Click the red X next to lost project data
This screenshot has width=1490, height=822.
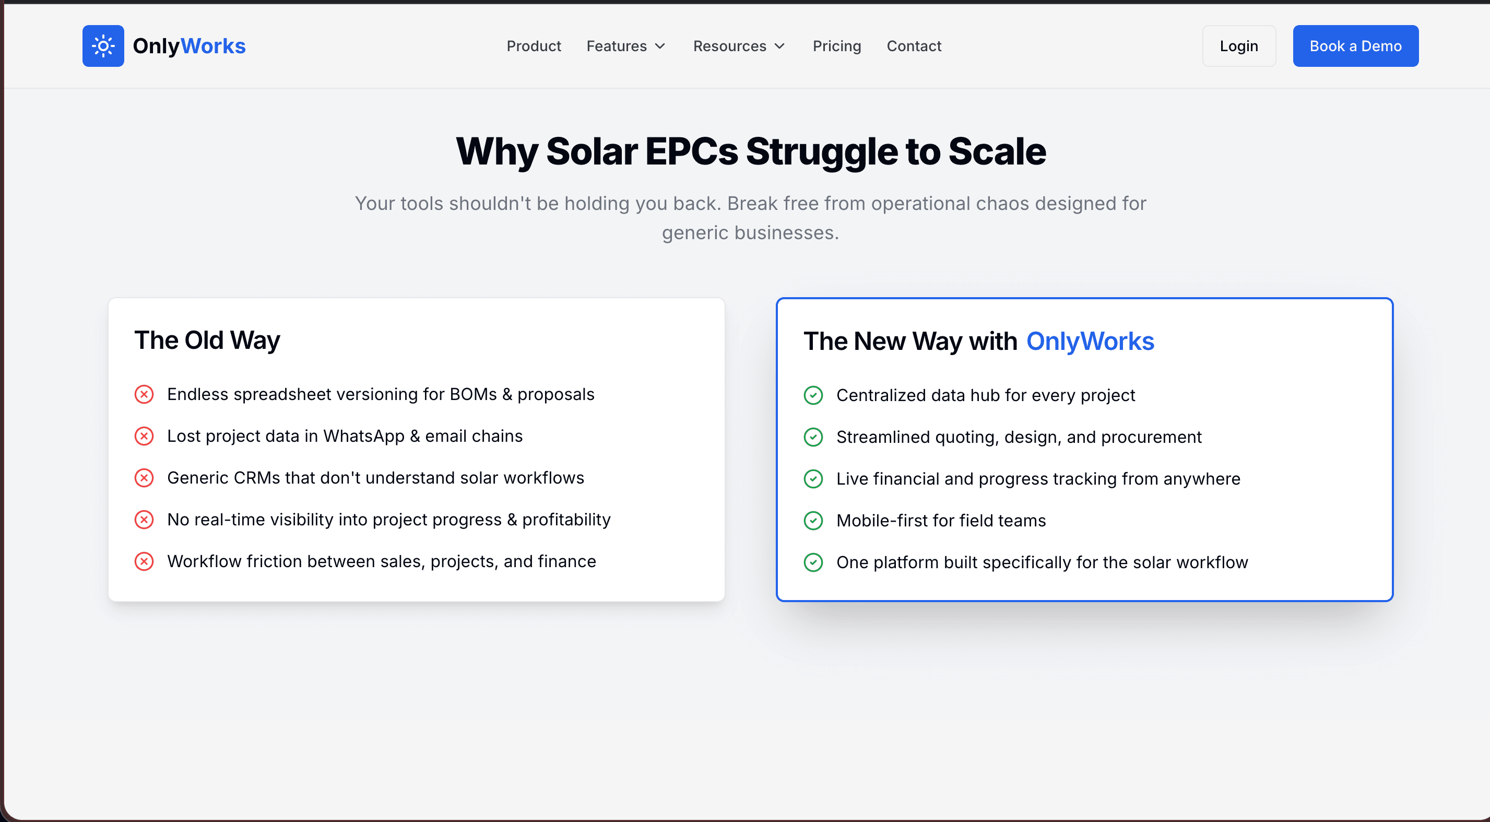pos(145,436)
